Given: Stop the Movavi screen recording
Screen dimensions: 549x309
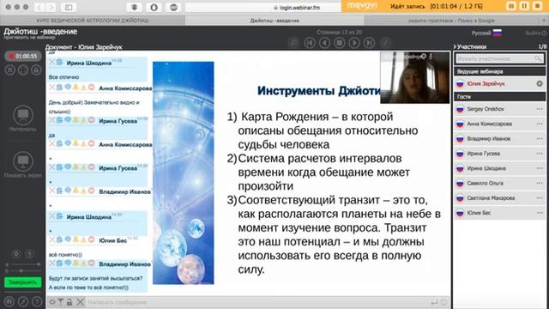Looking at the screenshot, I should pyautogui.click(x=538, y=6).
